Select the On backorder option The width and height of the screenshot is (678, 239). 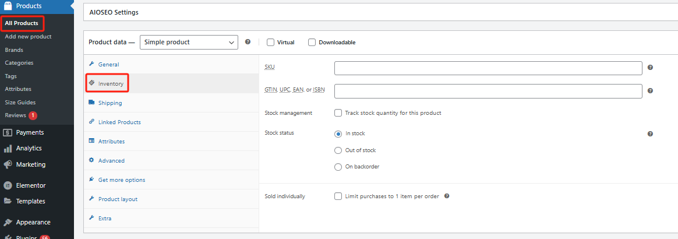click(338, 167)
